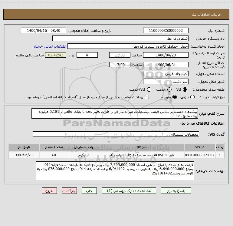Click the validity time field 17:00
Image resolution: width=233 pixels, height=226 pixels.
(x=120, y=65)
